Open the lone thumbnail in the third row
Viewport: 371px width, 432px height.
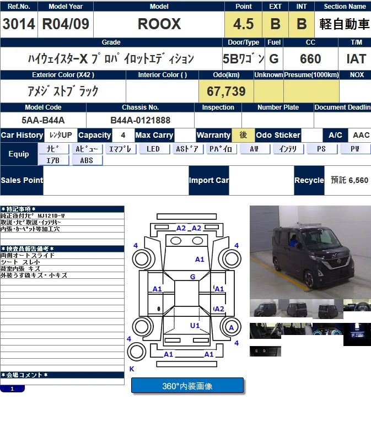coord(265,351)
